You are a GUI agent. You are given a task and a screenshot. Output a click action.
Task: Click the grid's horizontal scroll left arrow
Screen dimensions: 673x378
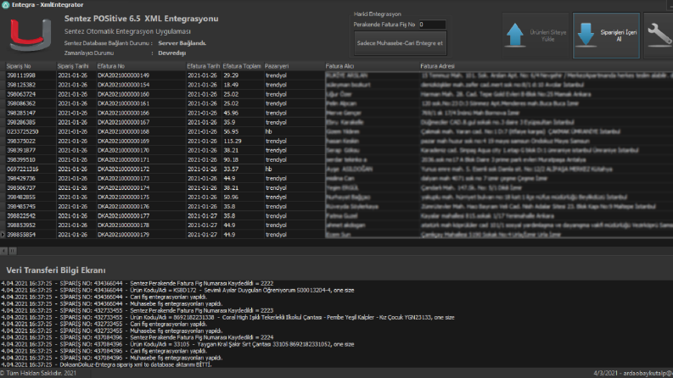click(3, 251)
